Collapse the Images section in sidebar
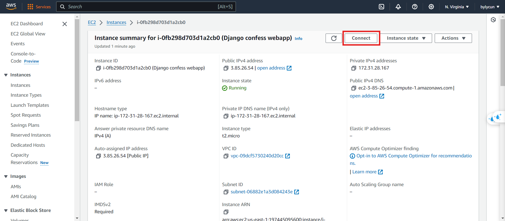 pyautogui.click(x=6, y=177)
